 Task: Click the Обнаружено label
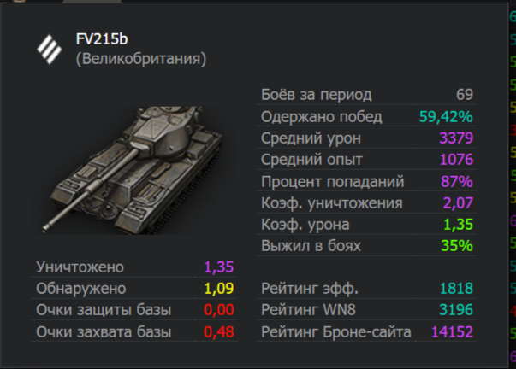pos(81,289)
